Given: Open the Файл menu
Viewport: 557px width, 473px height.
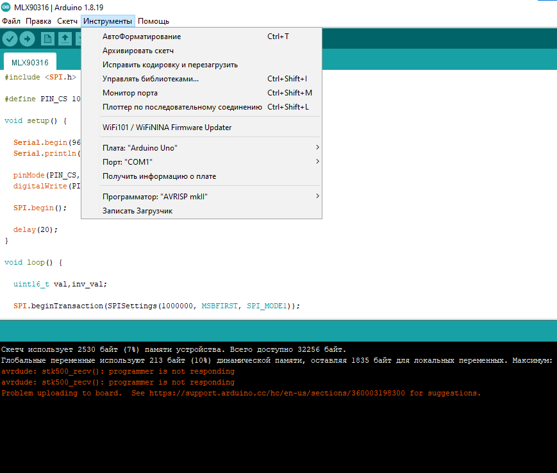Looking at the screenshot, I should [11, 21].
